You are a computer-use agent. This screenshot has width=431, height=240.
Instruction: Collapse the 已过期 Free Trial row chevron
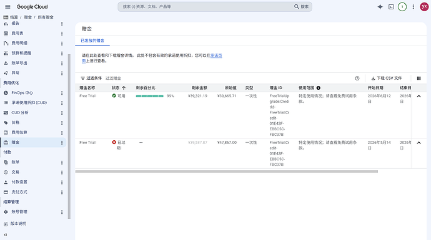click(419, 143)
